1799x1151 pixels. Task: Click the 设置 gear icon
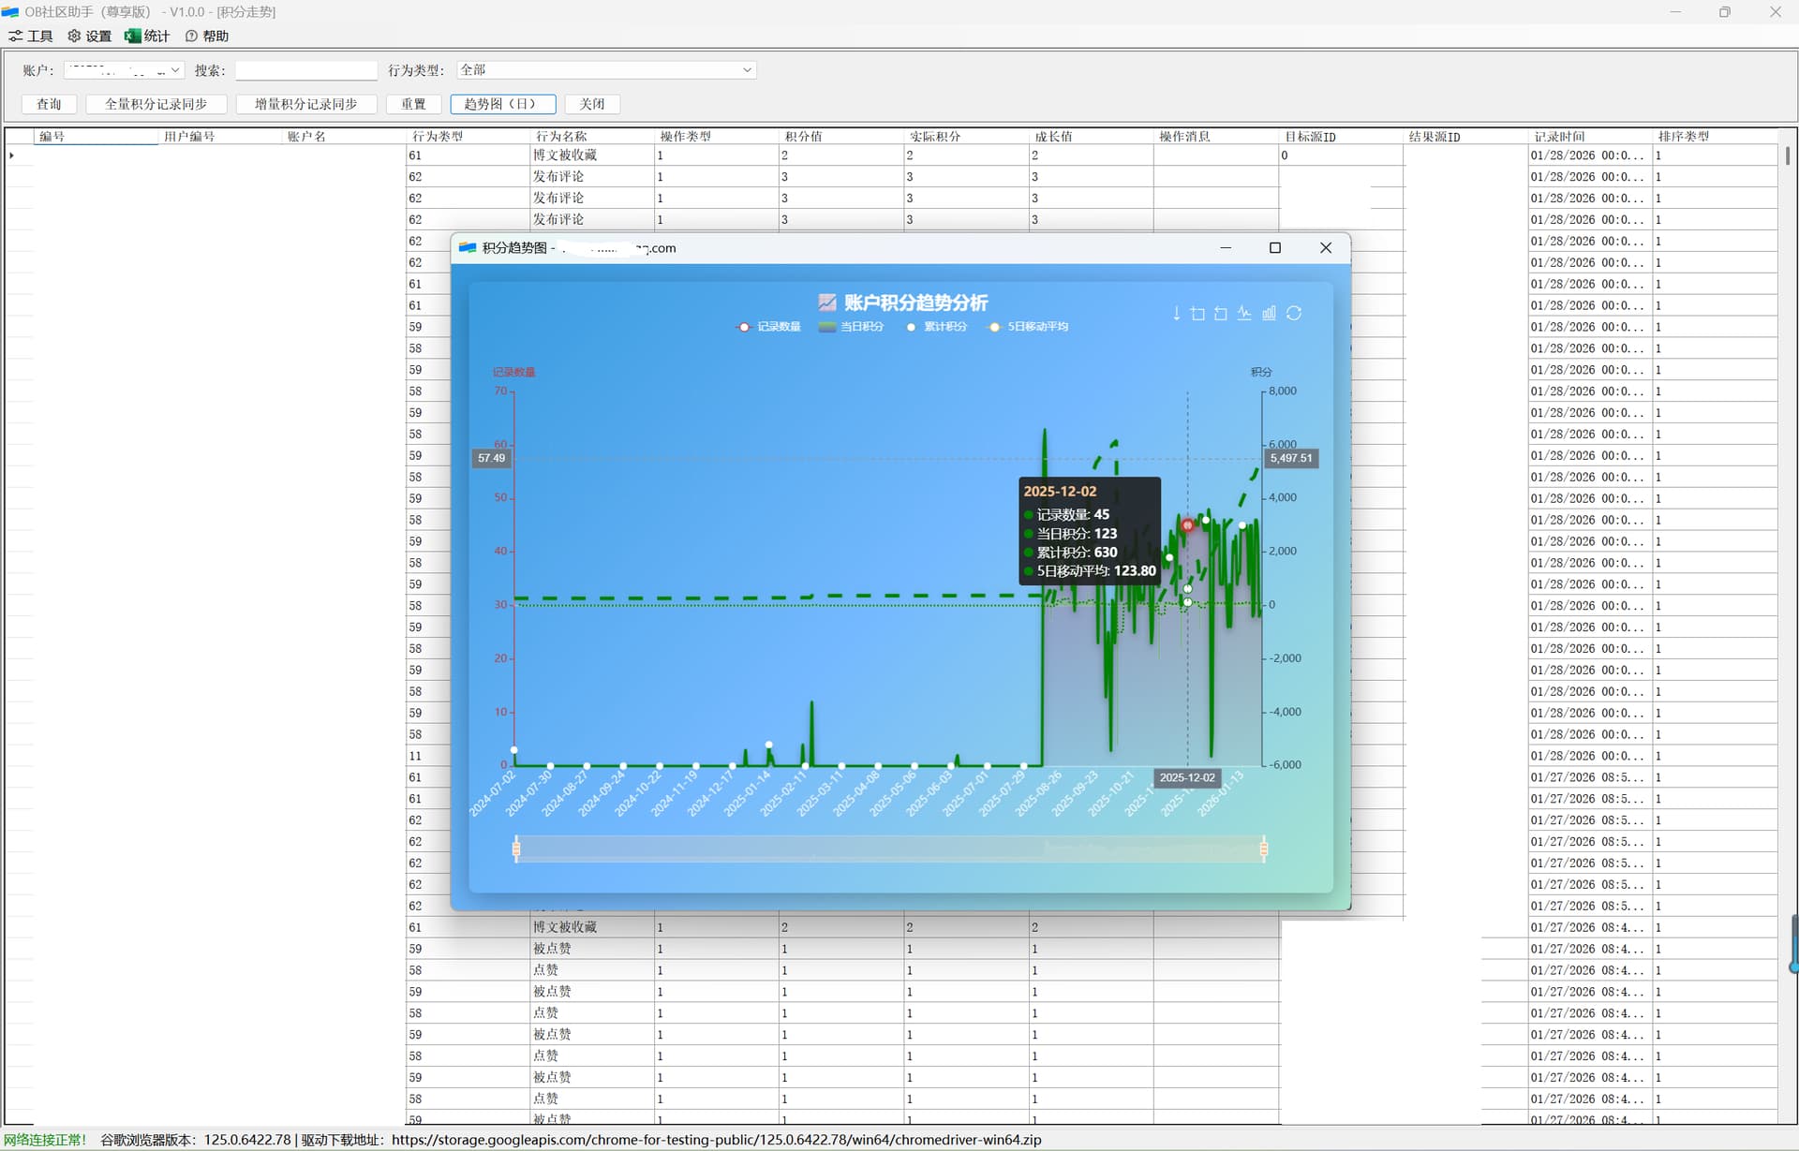[74, 36]
